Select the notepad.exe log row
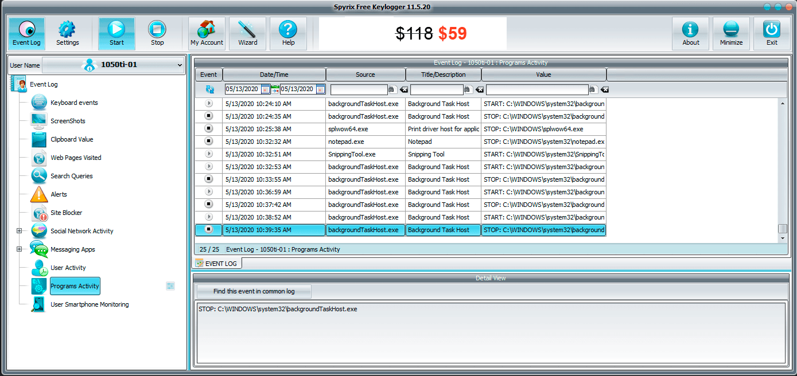Screen dimensions: 797x376 pyautogui.click(x=401, y=142)
